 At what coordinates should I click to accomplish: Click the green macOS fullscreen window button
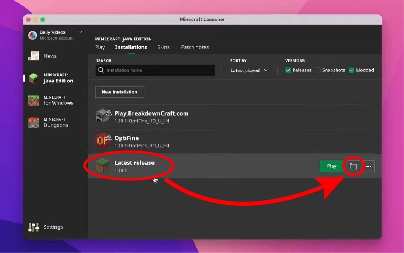[43, 20]
